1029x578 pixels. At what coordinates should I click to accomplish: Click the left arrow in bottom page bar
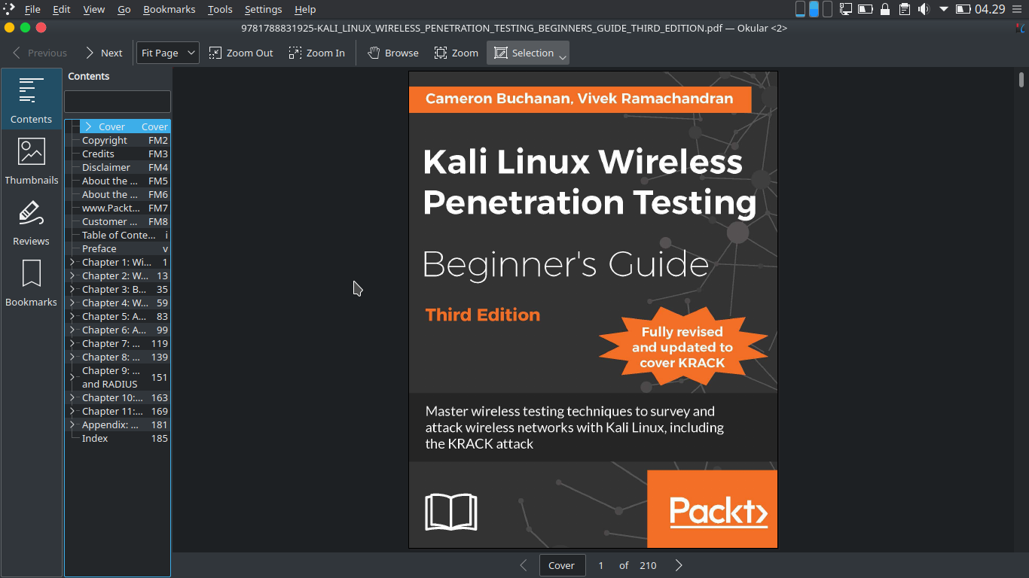[x=524, y=565]
